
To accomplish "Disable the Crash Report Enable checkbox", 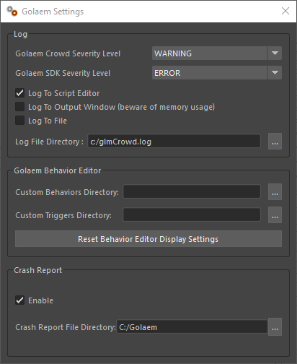I will click(19, 300).
